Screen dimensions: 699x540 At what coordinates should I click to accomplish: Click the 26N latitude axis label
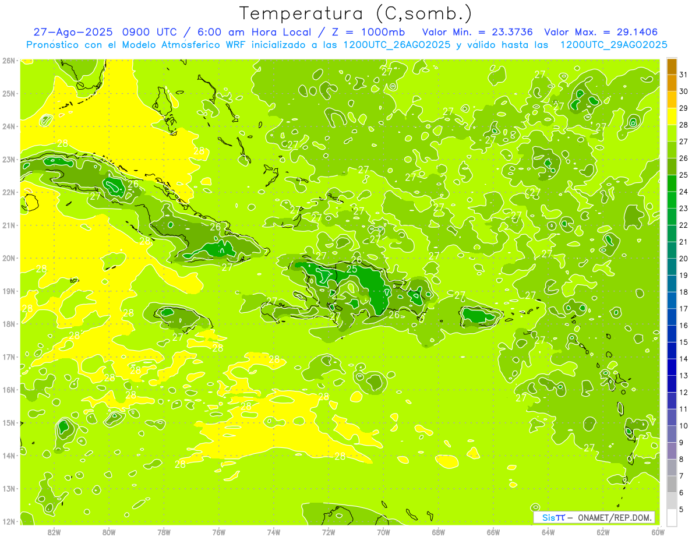coord(9,61)
